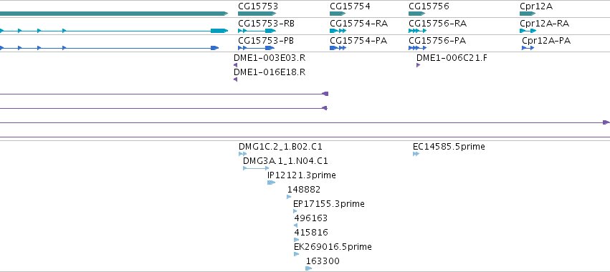Select the Cpr12A-RA transcript glyph

point(528,31)
